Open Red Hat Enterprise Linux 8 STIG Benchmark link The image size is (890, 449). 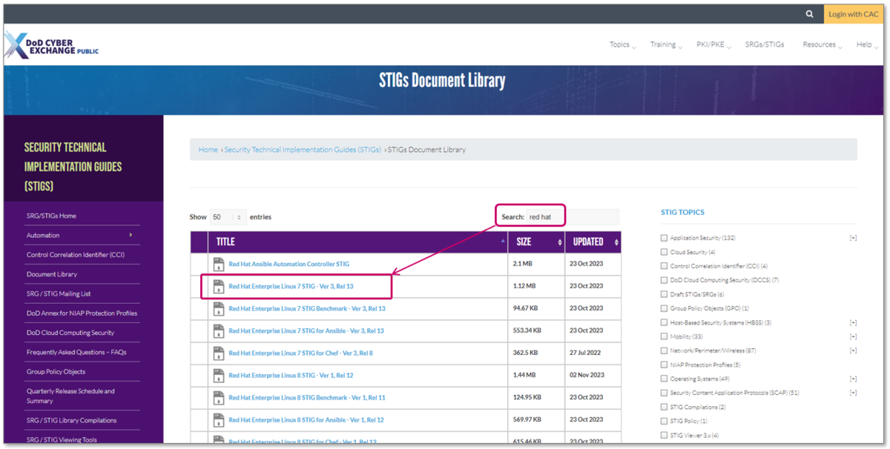306,398
